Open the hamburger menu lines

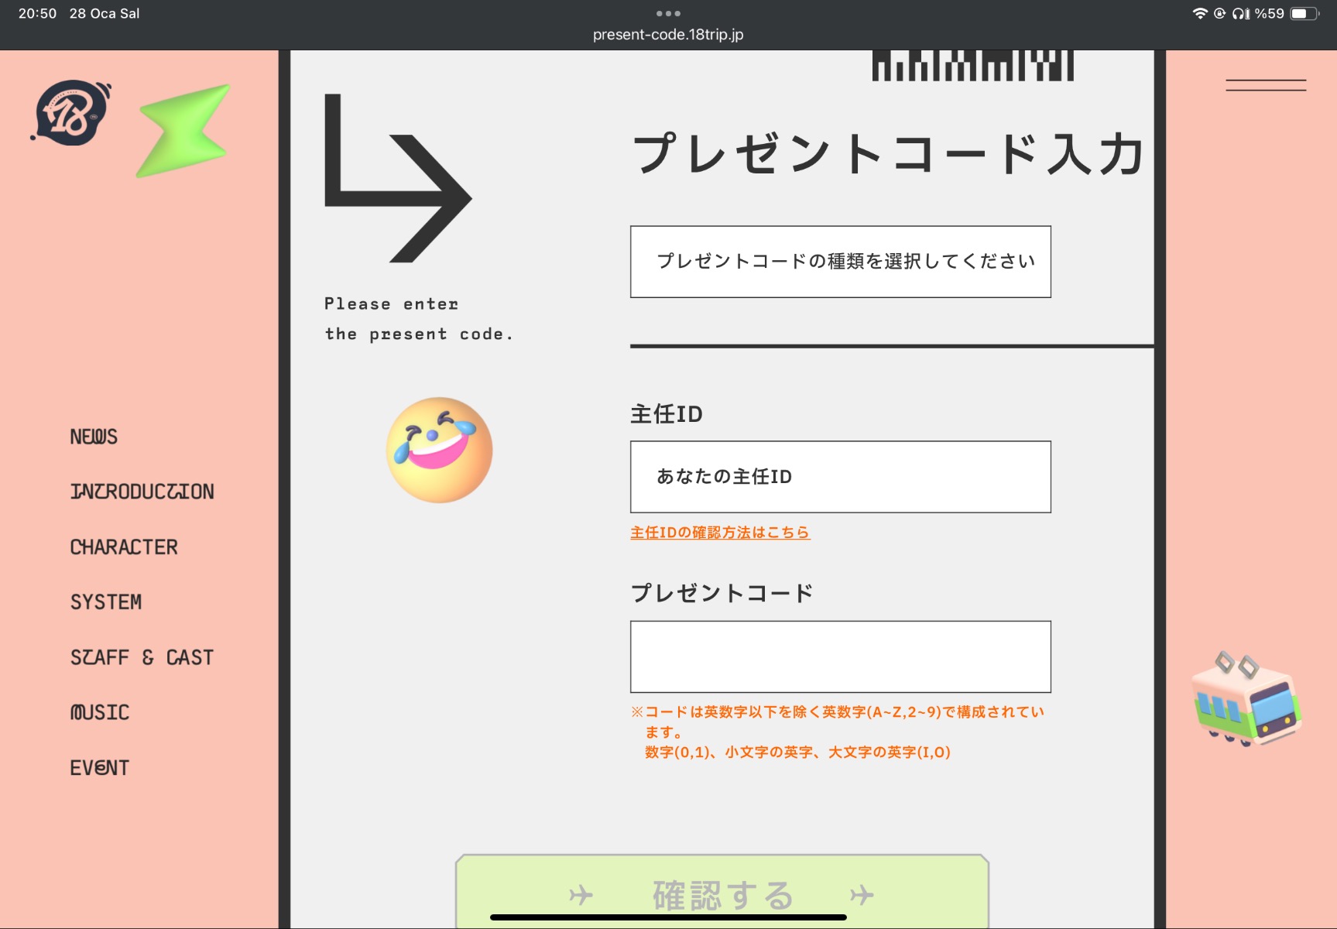pos(1266,85)
